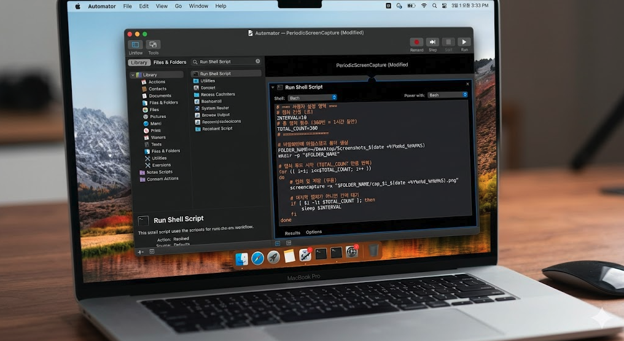The image size is (624, 341).
Task: Click inside the shell script code editor
Action: click(x=373, y=162)
